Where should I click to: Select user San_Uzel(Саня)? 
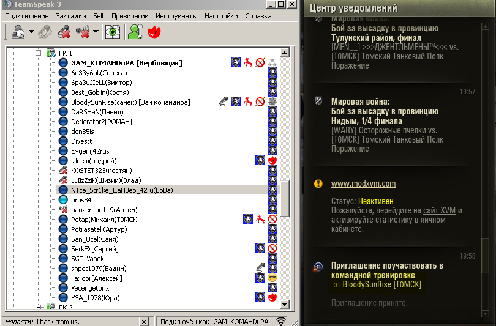tap(95, 239)
